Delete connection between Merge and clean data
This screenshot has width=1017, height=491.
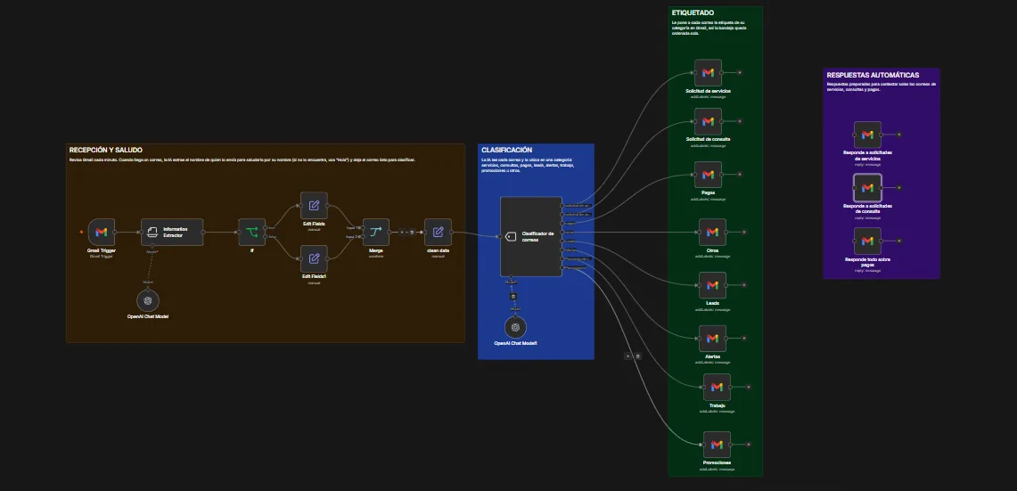tap(412, 233)
